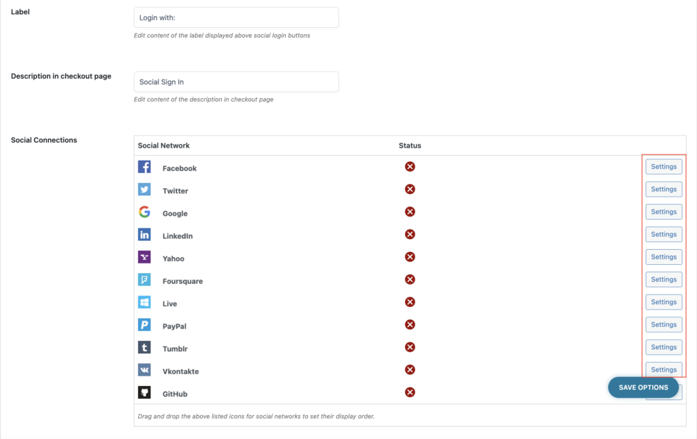Screen dimensions: 697x439
Task: Click the LinkedIn icon
Action: [144, 235]
